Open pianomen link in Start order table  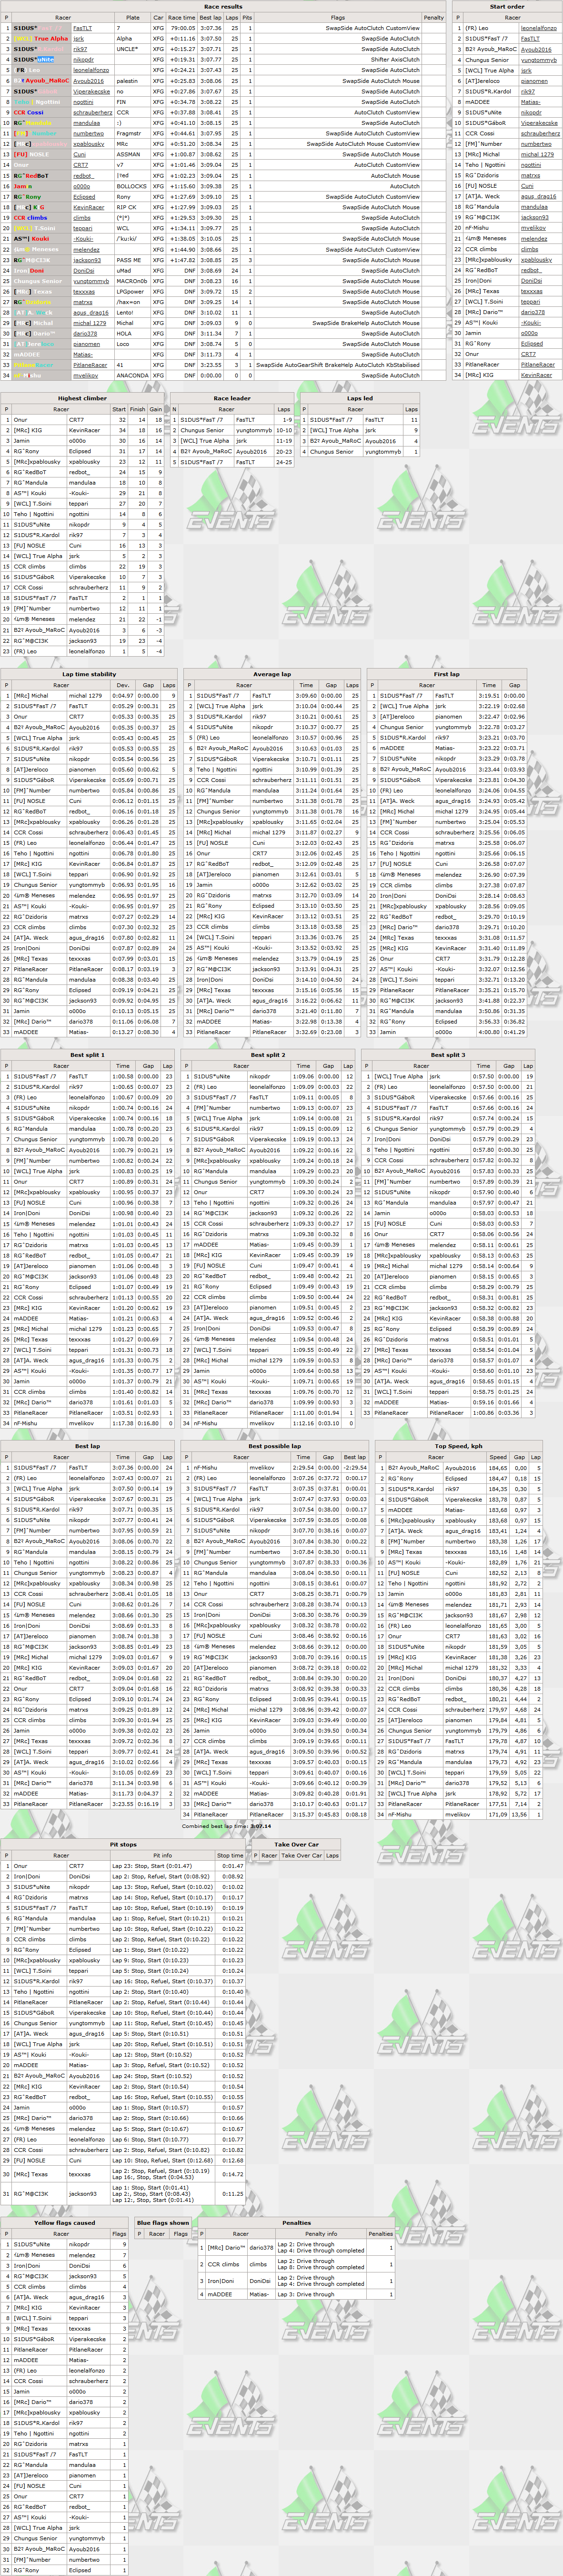pyautogui.click(x=535, y=81)
